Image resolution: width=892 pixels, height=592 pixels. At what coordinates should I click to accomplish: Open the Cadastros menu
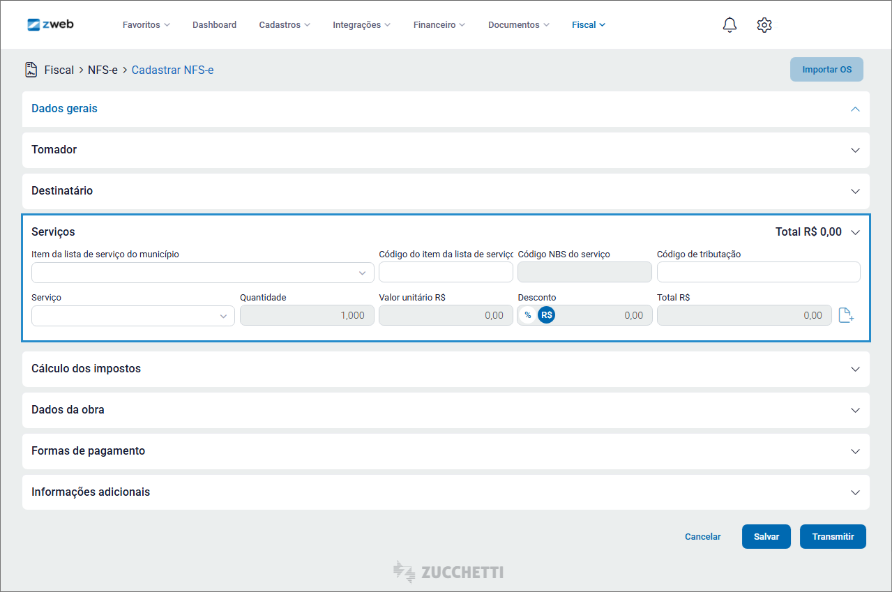click(285, 25)
